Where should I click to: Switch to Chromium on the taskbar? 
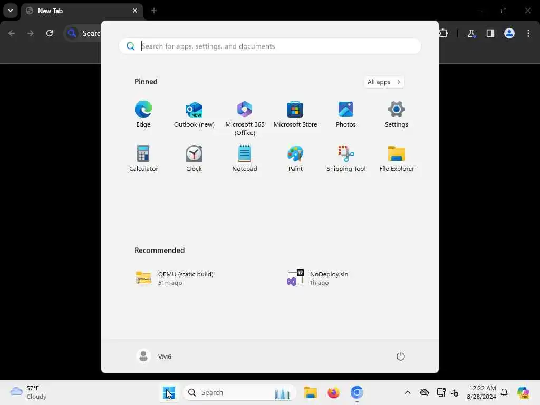pos(357,392)
